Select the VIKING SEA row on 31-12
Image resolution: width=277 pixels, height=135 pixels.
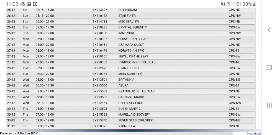[130, 126]
